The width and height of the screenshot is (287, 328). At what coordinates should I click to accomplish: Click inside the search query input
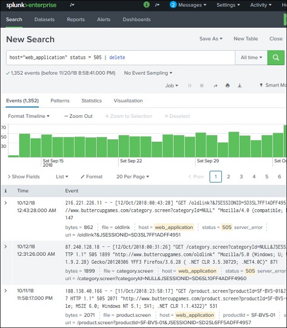click(x=120, y=57)
